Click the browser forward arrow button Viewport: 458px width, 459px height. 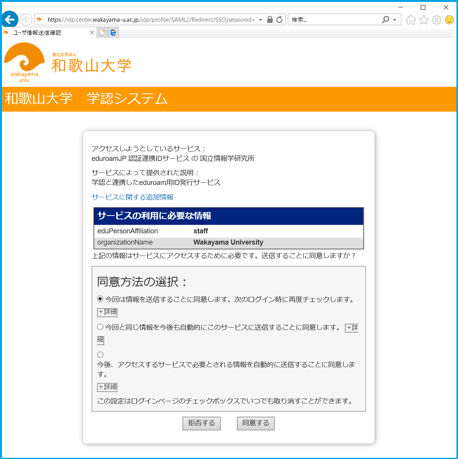pyautogui.click(x=26, y=20)
